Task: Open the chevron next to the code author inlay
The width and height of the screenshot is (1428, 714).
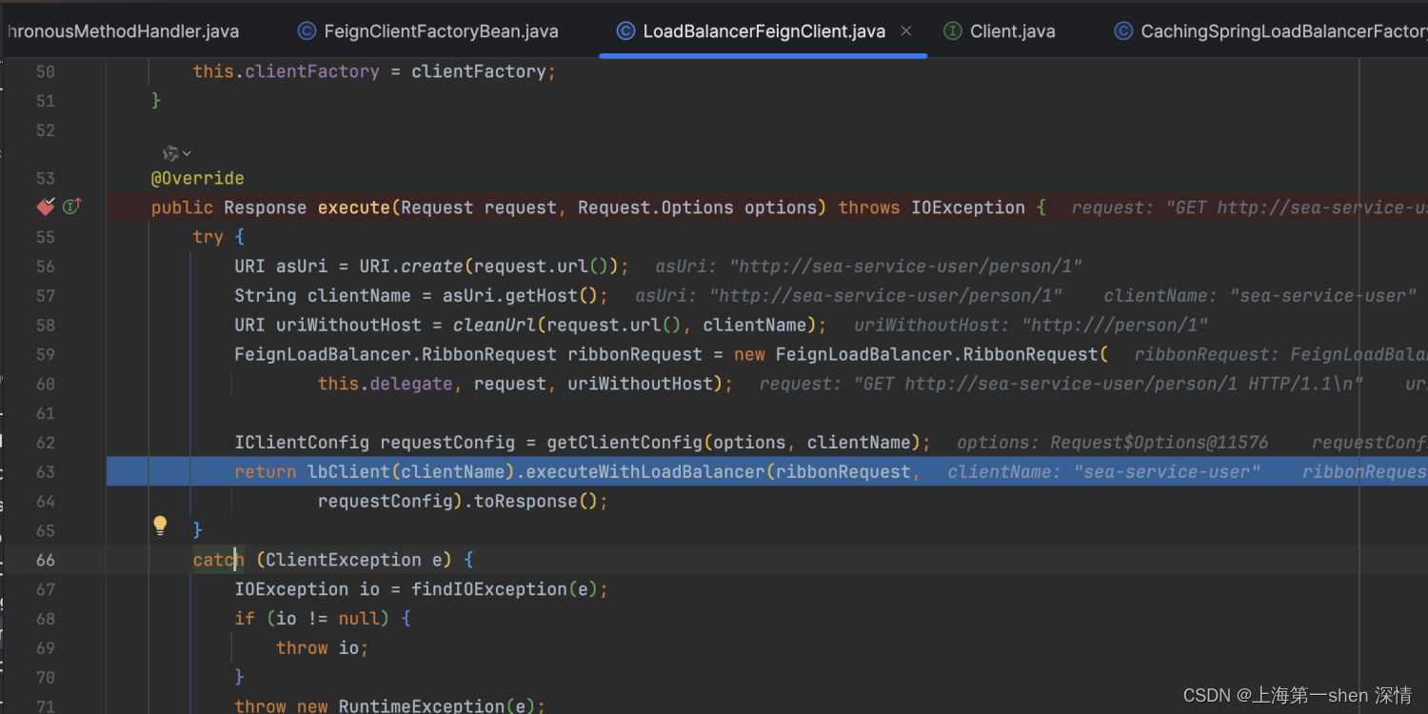Action: [187, 153]
